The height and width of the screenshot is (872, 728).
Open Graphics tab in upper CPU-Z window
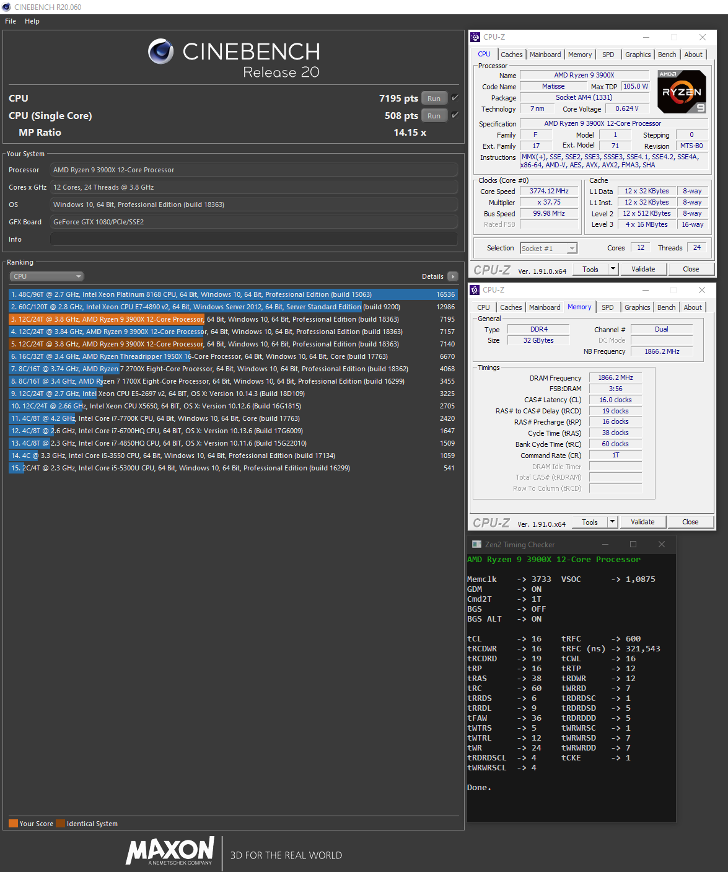[x=638, y=55]
